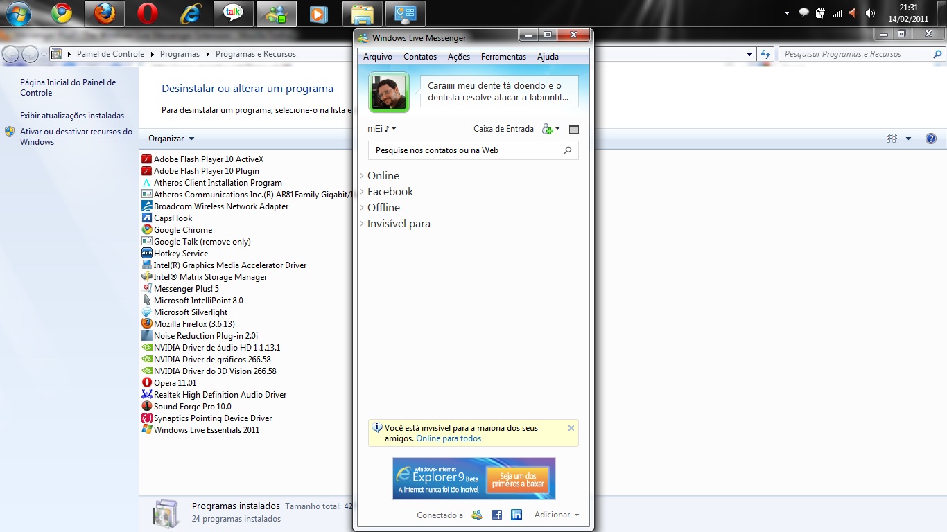The height and width of the screenshot is (532, 947).
Task: Expand the Facebook contacts group
Action: pos(390,192)
